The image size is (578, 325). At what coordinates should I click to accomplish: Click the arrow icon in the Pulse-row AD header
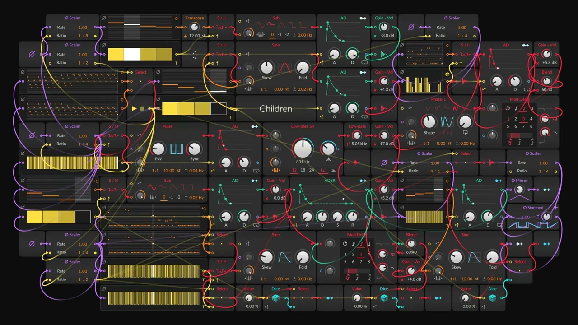tap(254, 126)
